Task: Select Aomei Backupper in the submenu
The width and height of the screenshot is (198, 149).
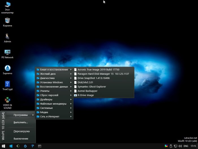Action: [87, 91]
